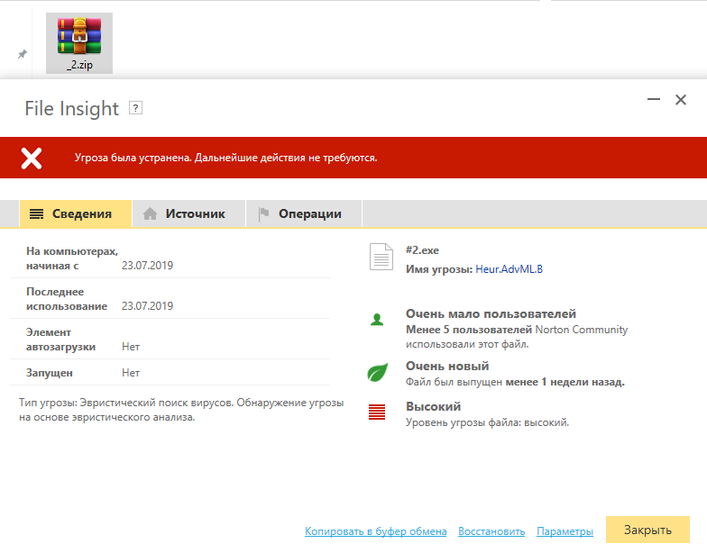Click the lines icon on the Сведения tab

[x=36, y=214]
